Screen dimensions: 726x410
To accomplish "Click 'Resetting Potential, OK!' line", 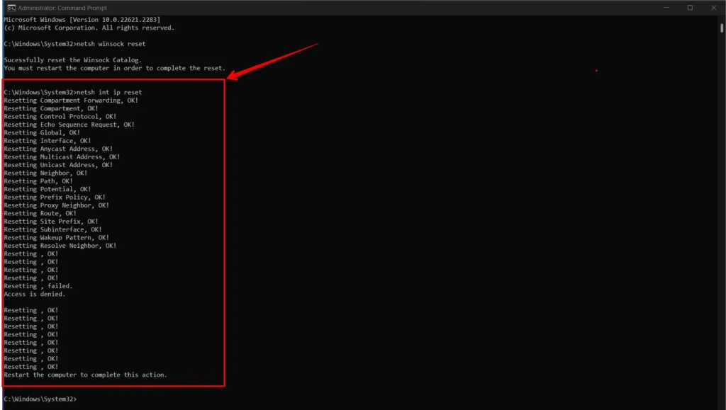I will pyautogui.click(x=48, y=189).
